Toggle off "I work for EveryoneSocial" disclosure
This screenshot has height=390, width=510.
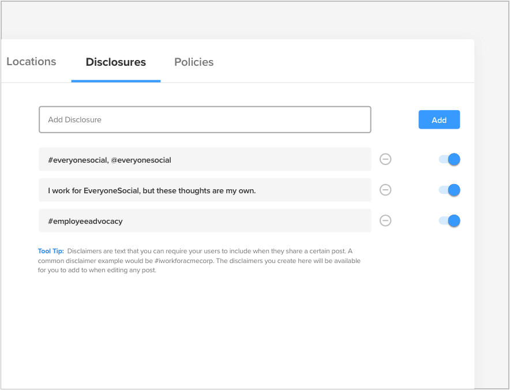(x=449, y=190)
